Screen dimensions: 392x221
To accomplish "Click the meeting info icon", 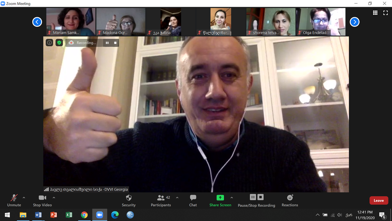I will tap(49, 42).
